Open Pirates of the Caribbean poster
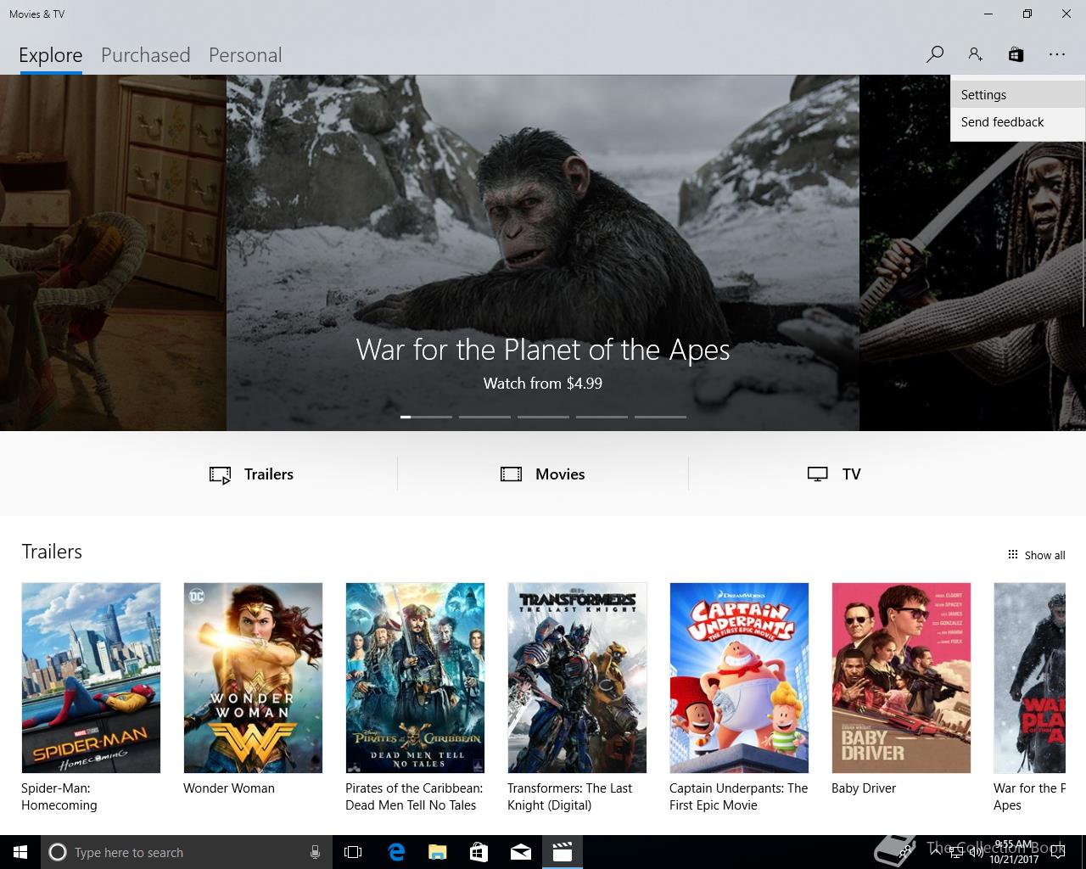 click(415, 678)
